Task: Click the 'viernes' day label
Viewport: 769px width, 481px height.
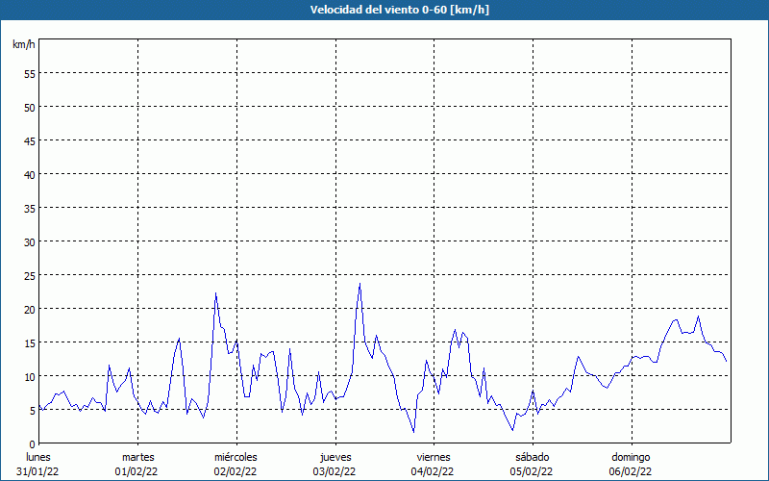Action: pyautogui.click(x=434, y=457)
